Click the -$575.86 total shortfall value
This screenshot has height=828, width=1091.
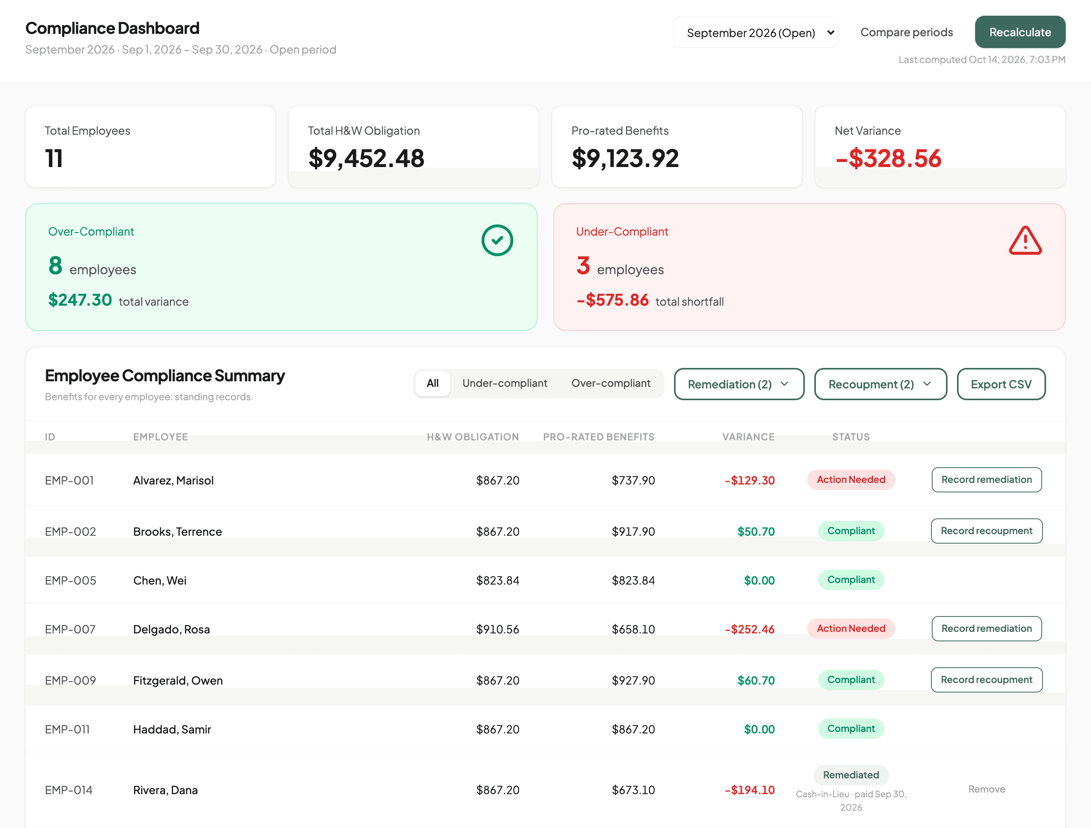coord(613,300)
